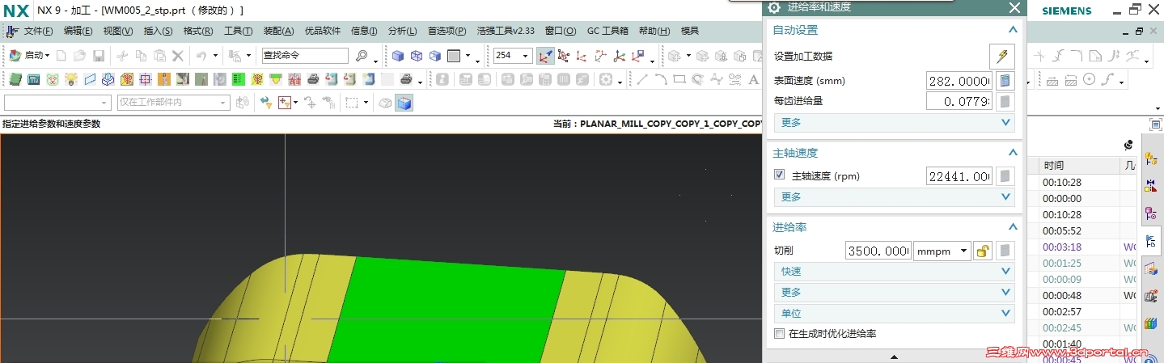This screenshot has height=363, width=1164.
Task: Click the dialog bottom collapse arrow bar
Action: pyautogui.click(x=894, y=356)
